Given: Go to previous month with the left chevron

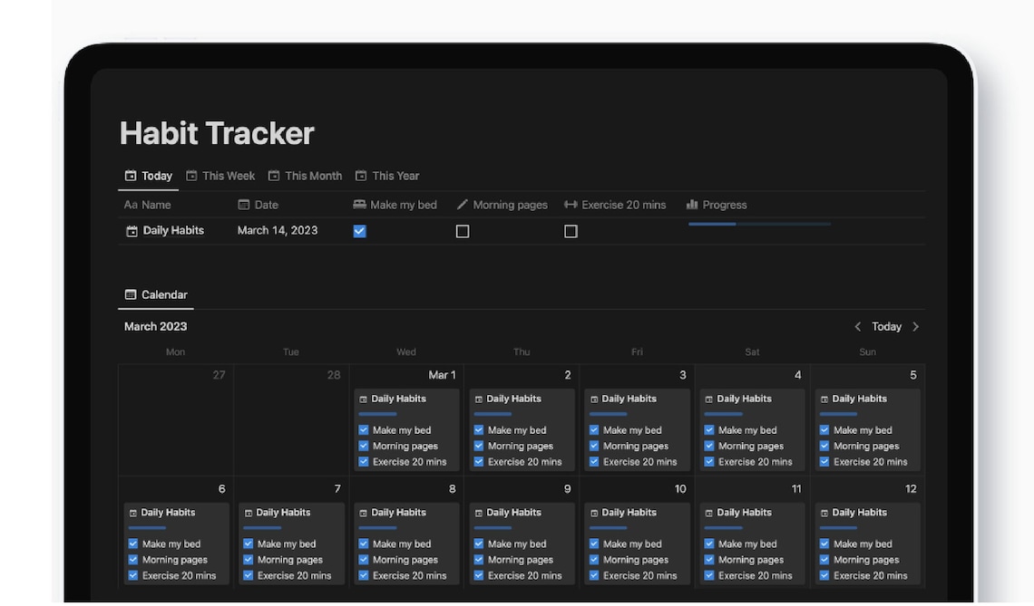Looking at the screenshot, I should tap(858, 326).
